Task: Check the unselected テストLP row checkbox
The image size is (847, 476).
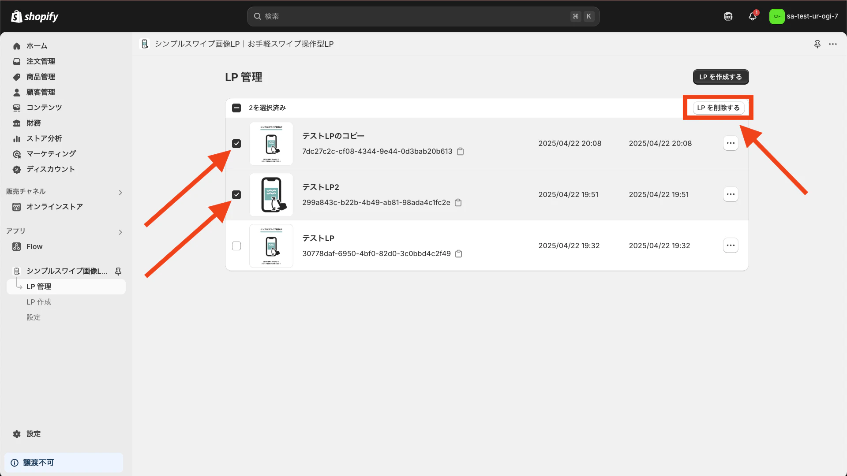Action: click(236, 246)
